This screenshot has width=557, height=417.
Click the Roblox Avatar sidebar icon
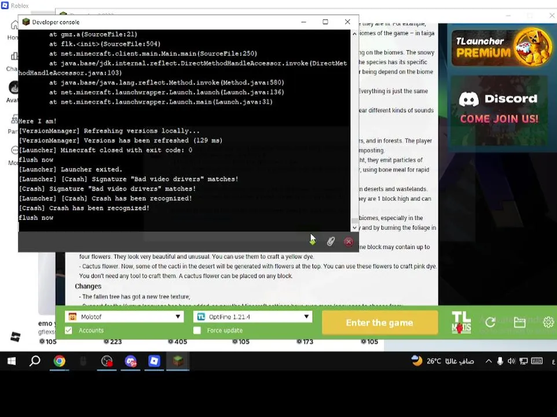tap(14, 87)
